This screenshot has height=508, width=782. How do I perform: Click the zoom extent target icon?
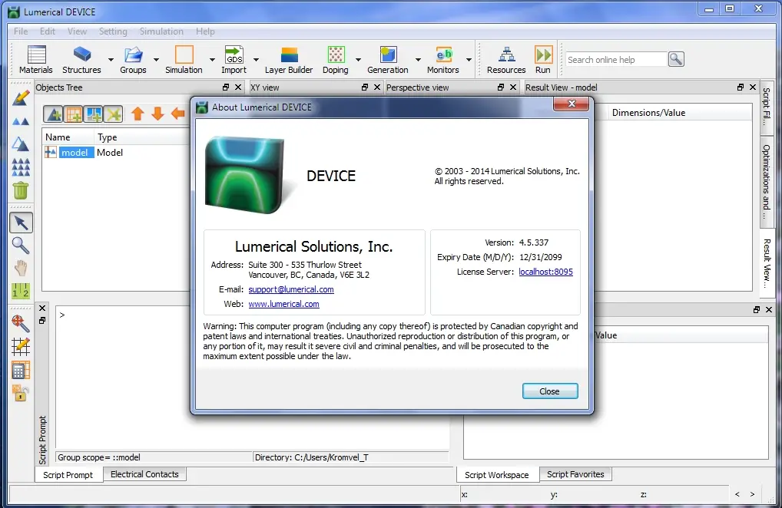[21, 323]
